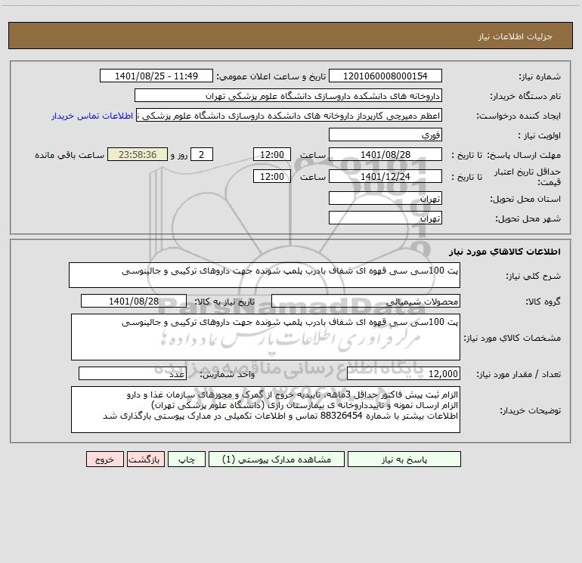Open مشاهده مدارک پیوستی (1) button
The height and width of the screenshot is (563, 582).
(277, 459)
